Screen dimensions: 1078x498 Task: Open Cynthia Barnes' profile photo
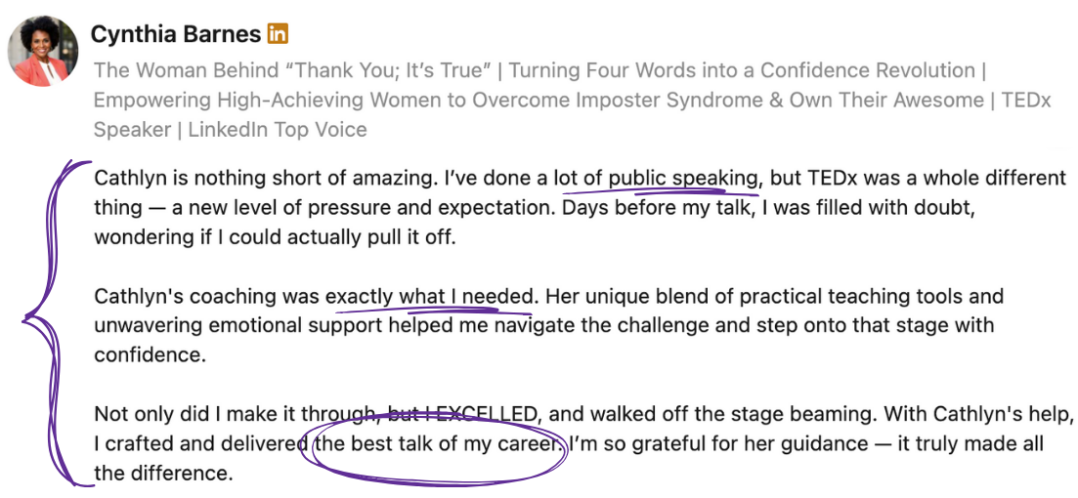[x=43, y=51]
